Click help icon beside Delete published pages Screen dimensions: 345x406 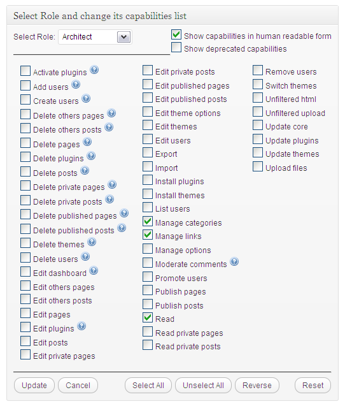[124, 213]
